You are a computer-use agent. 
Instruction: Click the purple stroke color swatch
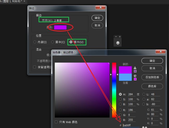click(60, 27)
